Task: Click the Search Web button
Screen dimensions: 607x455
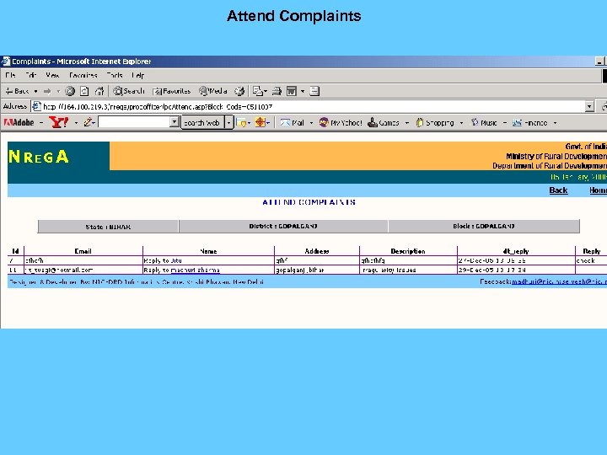Action: pos(202,123)
